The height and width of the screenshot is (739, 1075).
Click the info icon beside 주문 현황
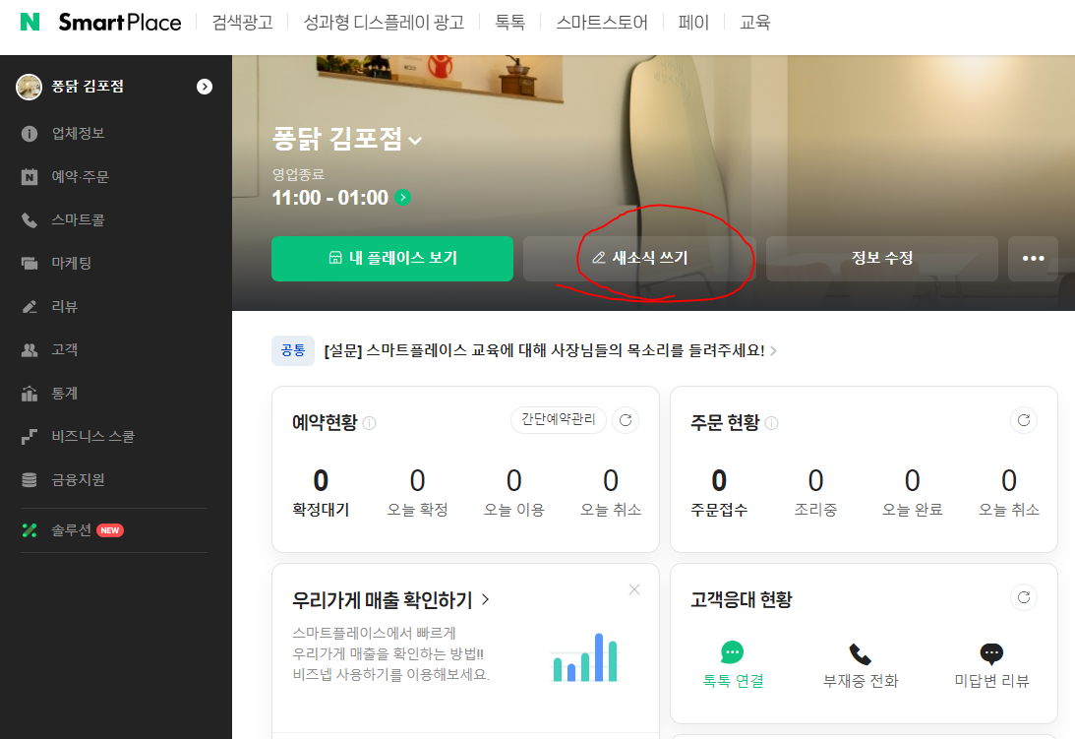click(771, 423)
